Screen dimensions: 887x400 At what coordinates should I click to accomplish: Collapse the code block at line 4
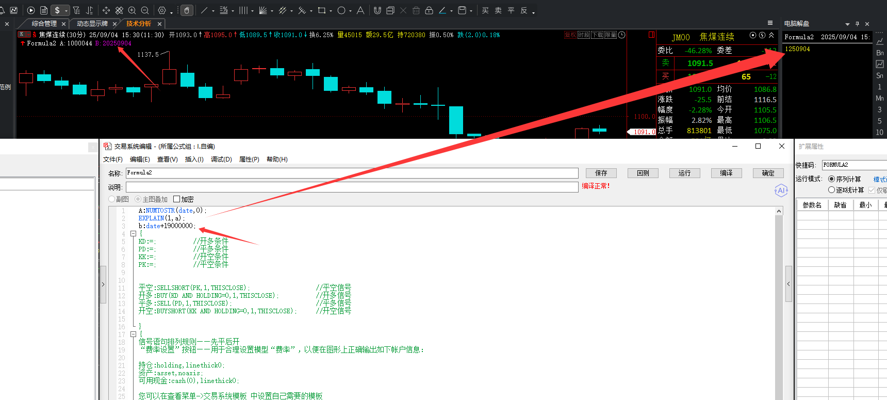[133, 234]
